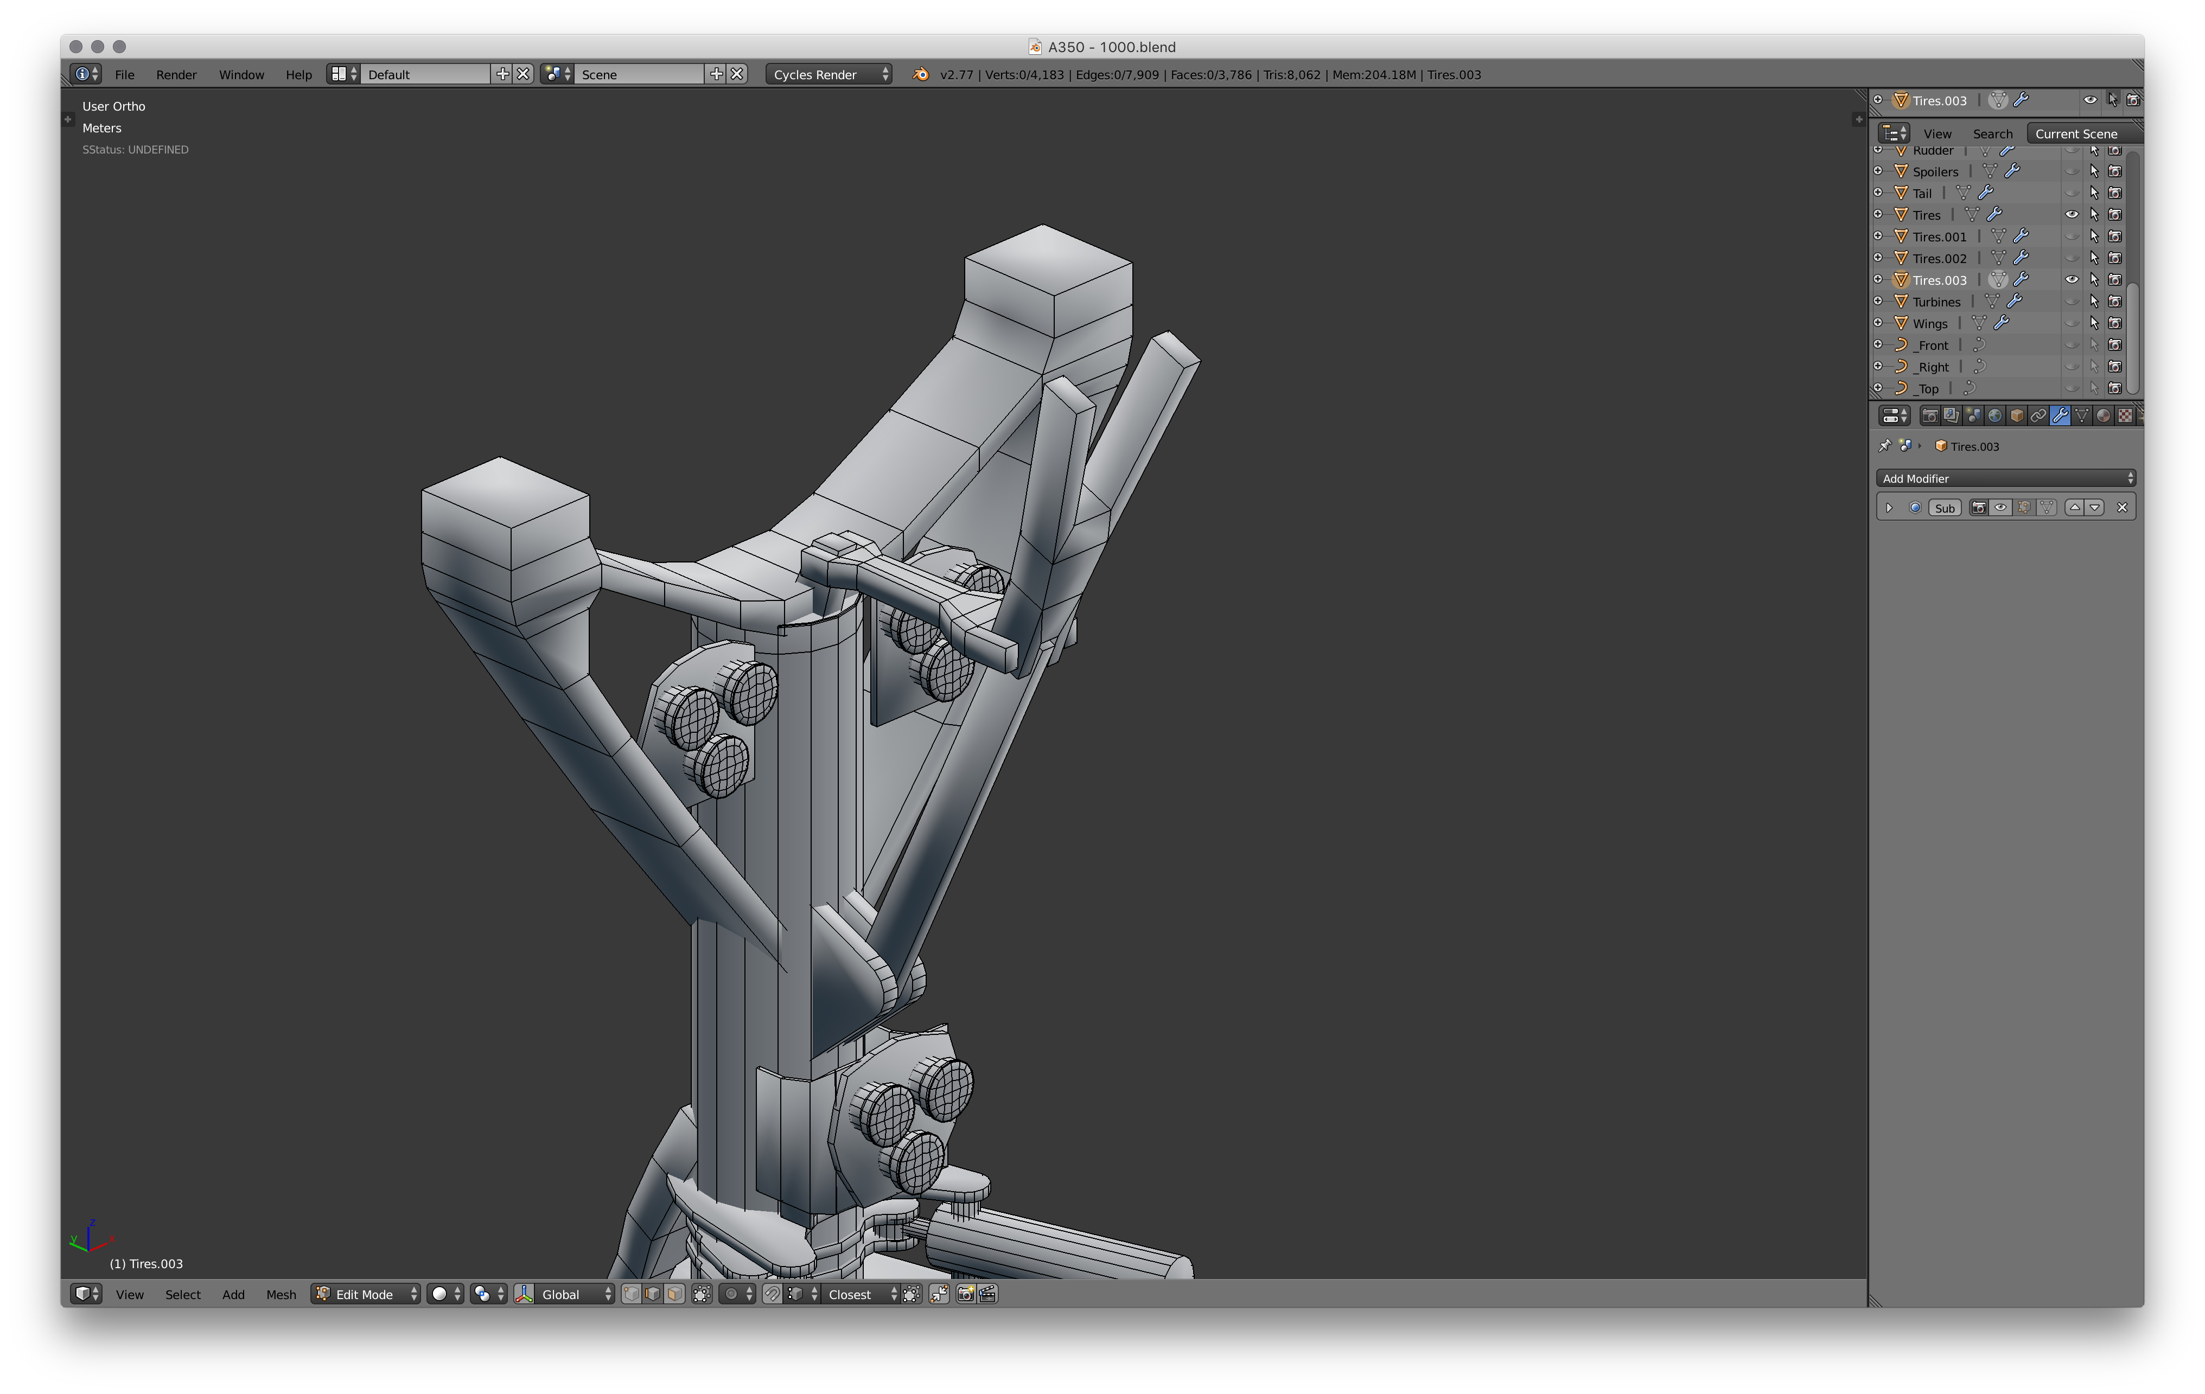Open the Modifiers wrench tab
Screen dimensions: 2205x1394
(2060, 415)
